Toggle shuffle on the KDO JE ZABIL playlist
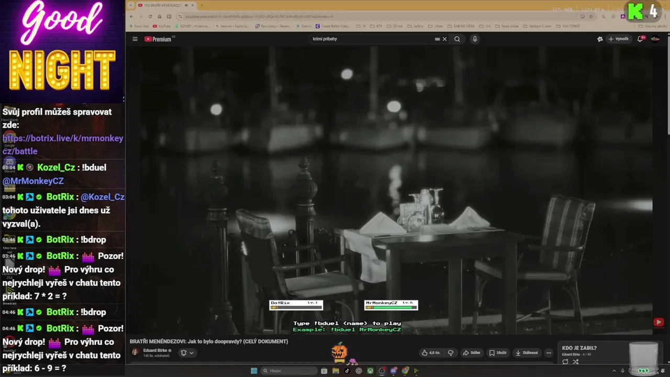This screenshot has height=377, width=670. (576, 362)
